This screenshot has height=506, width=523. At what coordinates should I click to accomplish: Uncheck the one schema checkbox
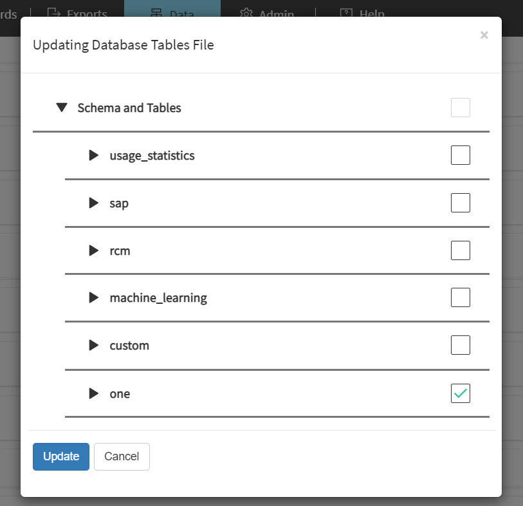(461, 393)
